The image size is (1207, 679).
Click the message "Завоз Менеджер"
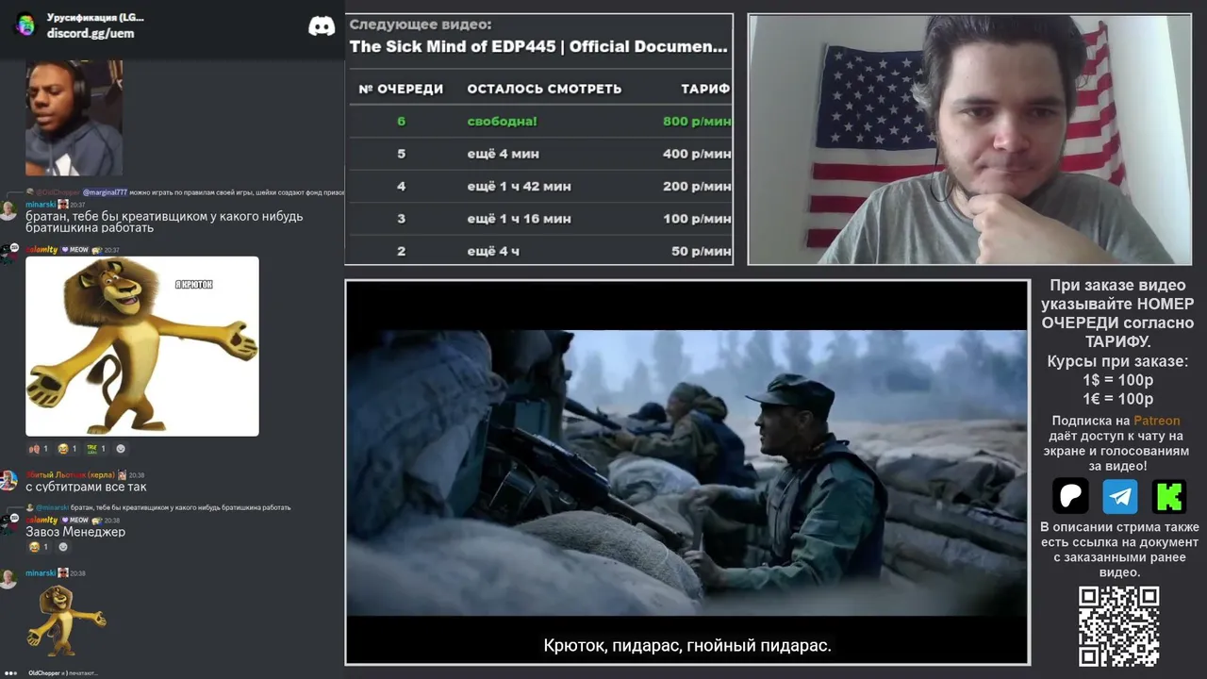pyautogui.click(x=75, y=532)
